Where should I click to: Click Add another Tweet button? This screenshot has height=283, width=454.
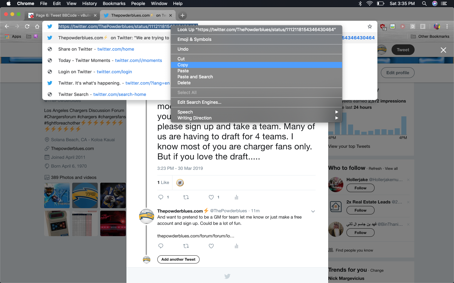click(178, 259)
